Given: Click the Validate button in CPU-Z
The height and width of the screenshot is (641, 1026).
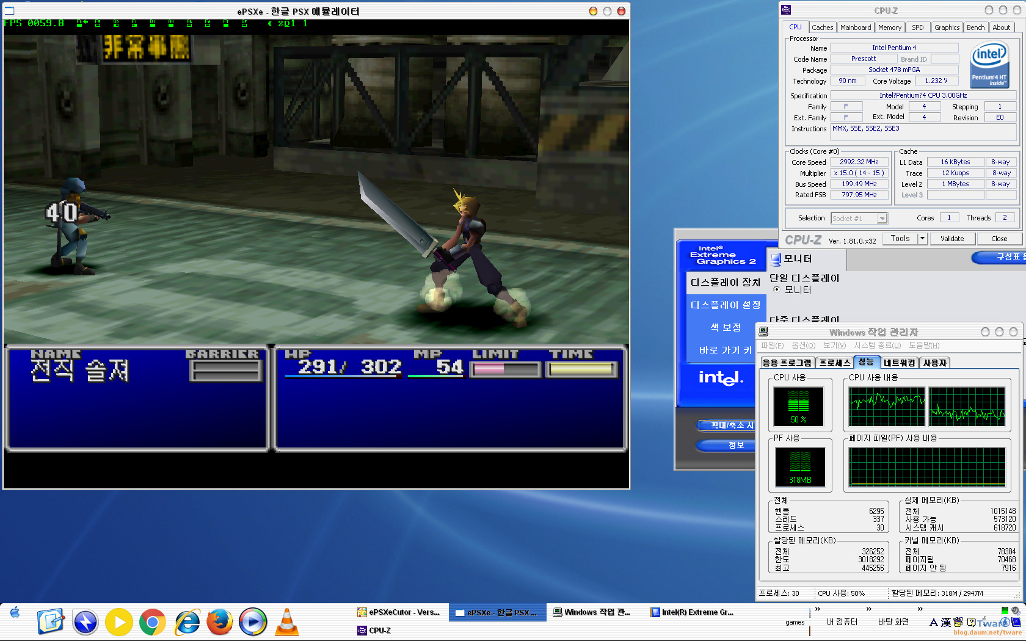Looking at the screenshot, I should (x=952, y=239).
